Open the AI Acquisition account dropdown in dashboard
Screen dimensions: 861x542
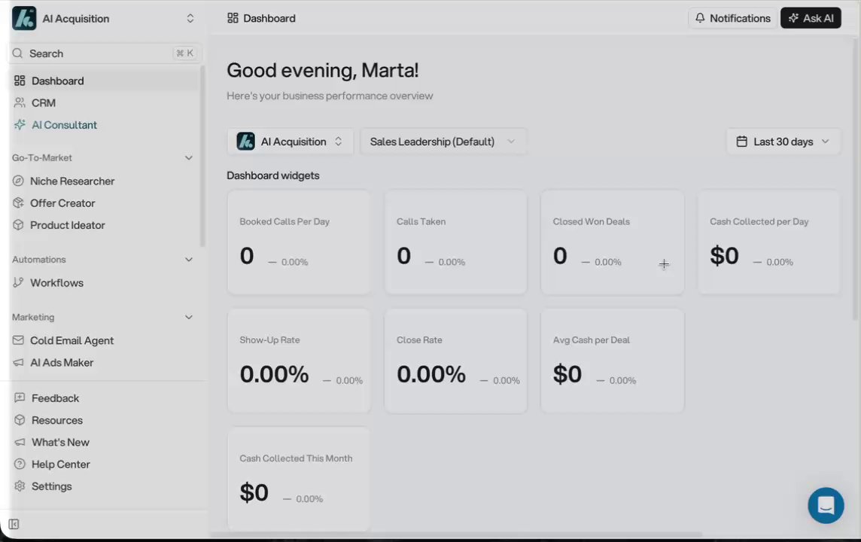coord(290,141)
